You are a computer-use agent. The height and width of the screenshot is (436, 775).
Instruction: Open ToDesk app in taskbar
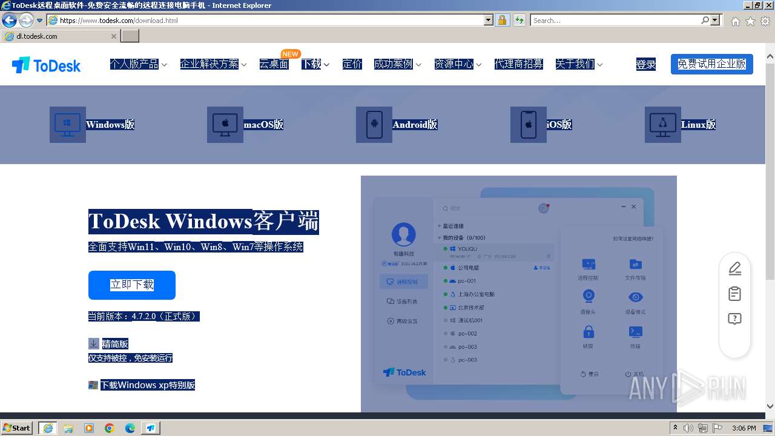tap(151, 428)
